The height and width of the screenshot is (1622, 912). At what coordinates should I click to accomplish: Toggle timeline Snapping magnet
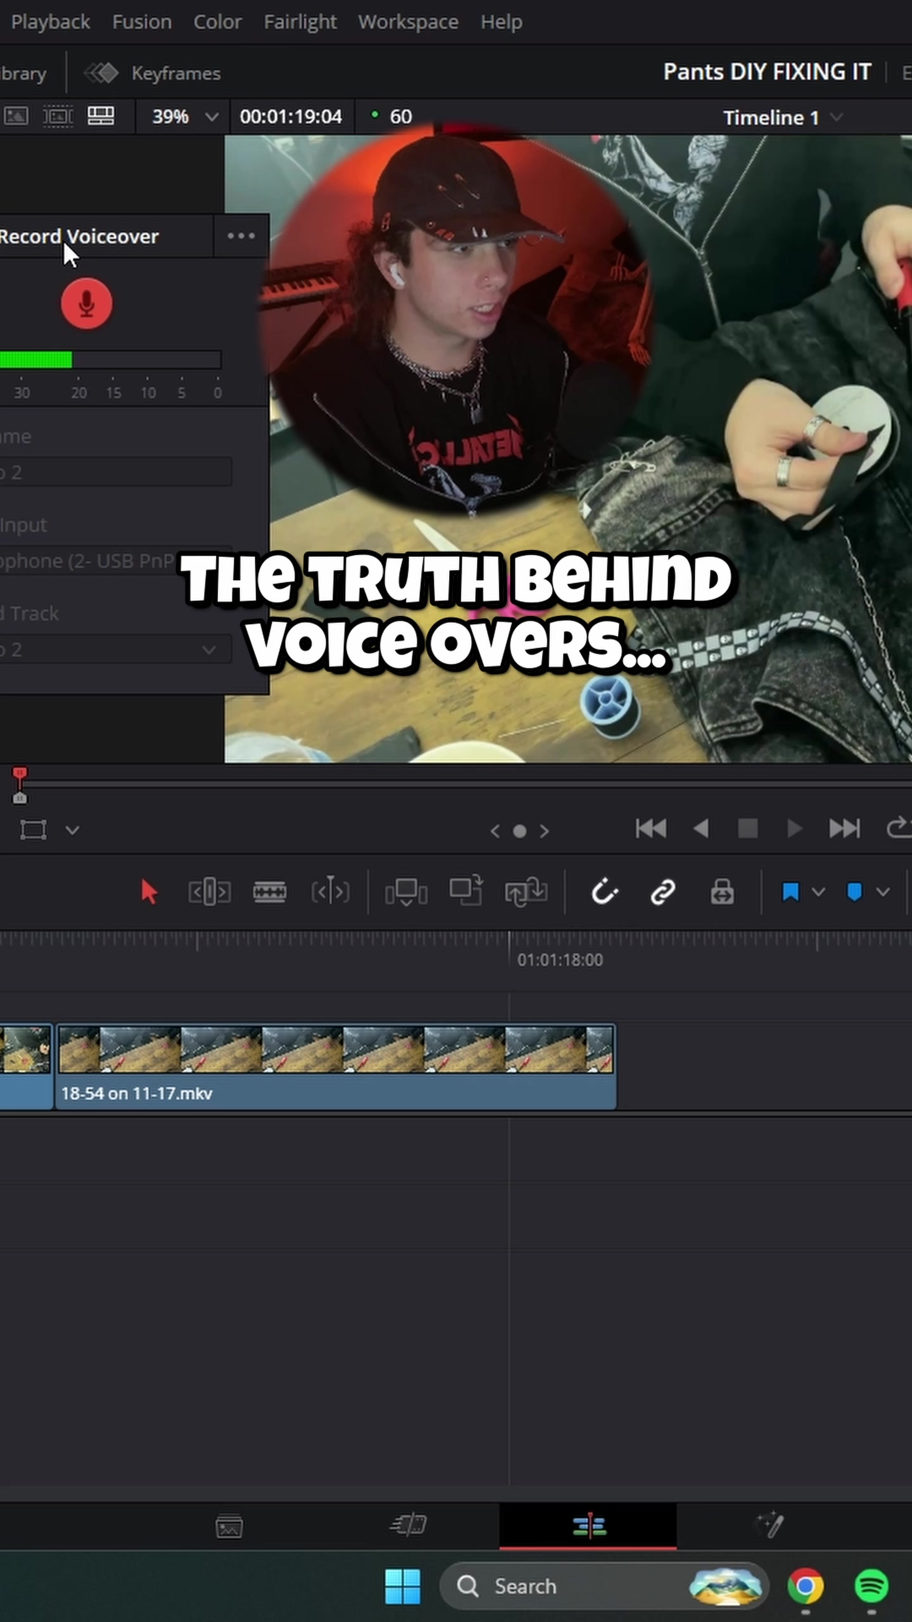[604, 892]
